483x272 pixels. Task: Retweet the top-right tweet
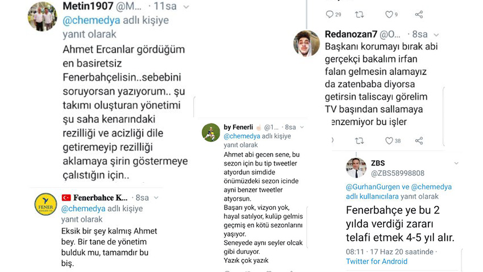359,14
